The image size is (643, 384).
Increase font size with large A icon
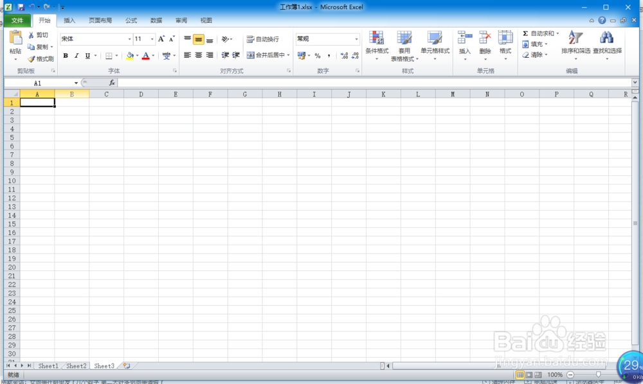pyautogui.click(x=161, y=39)
